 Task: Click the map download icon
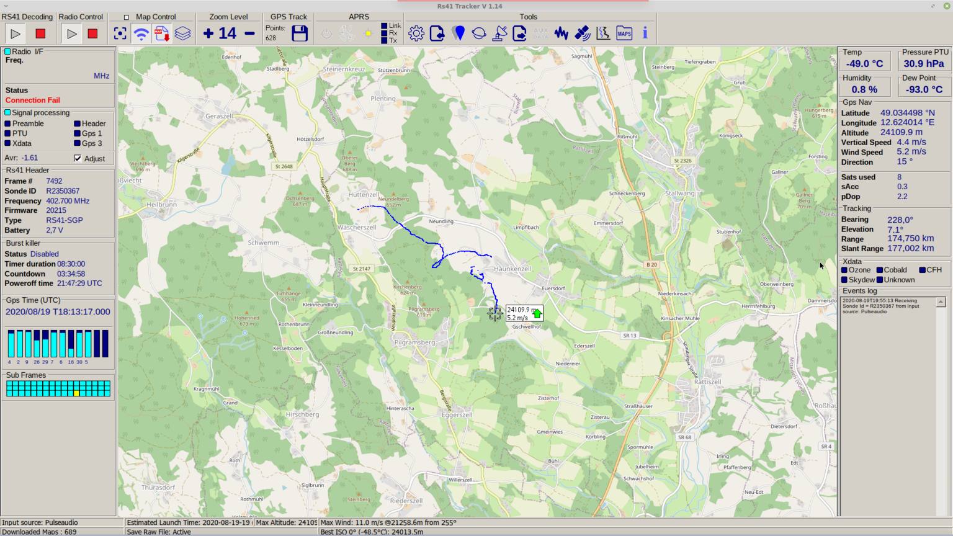[162, 33]
